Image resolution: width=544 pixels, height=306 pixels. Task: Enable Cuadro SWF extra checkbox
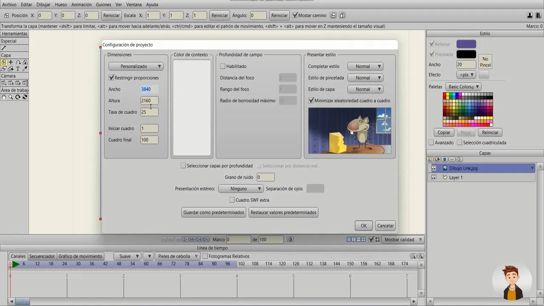pos(232,200)
